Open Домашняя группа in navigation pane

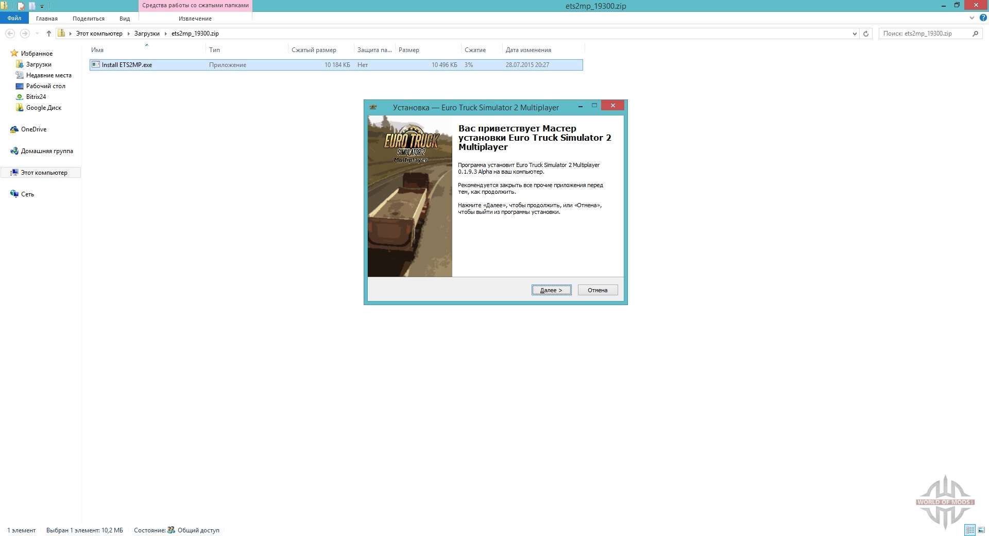pyautogui.click(x=47, y=151)
